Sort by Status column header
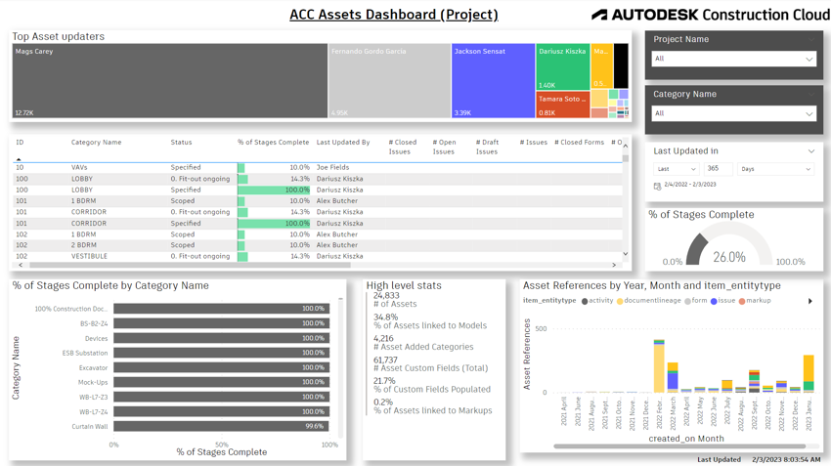 pos(181,143)
